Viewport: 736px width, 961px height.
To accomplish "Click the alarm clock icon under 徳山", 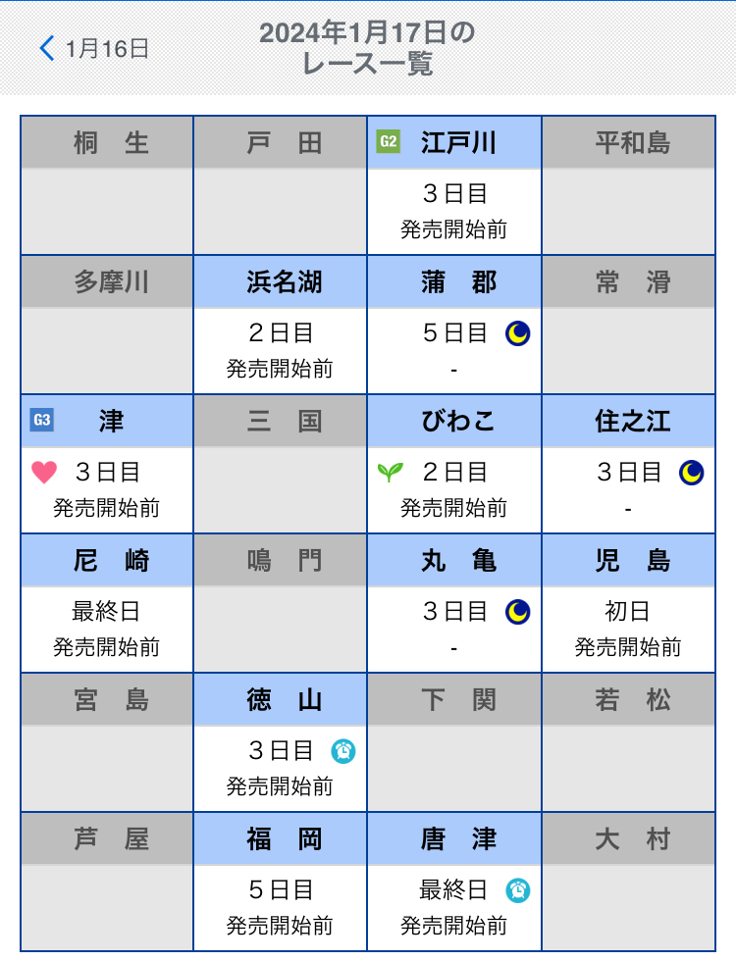I will (x=343, y=751).
